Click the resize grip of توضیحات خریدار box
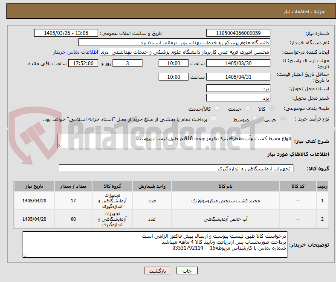 pos(25,255)
